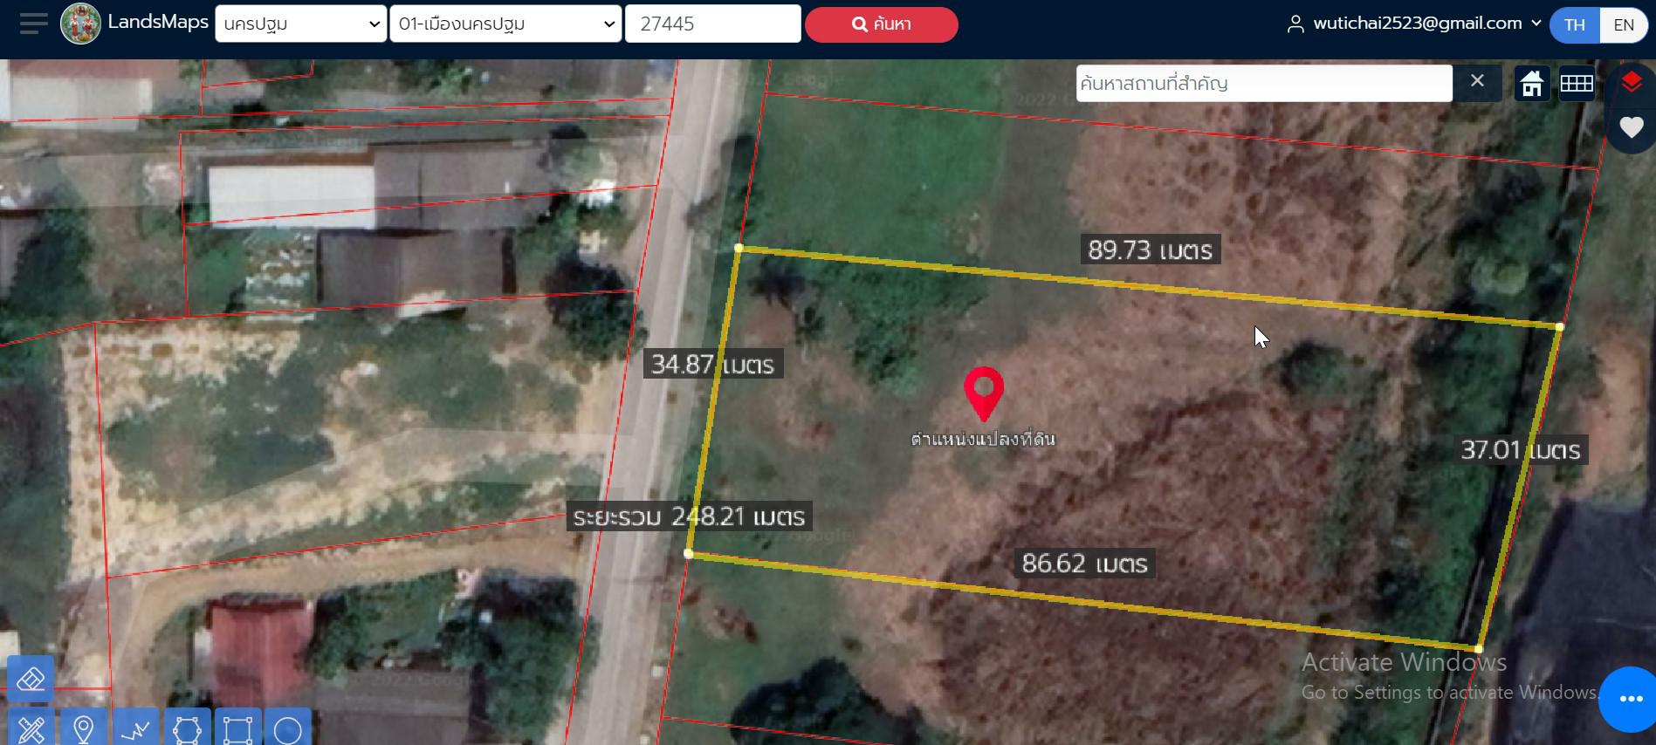This screenshot has height=745, width=1656.
Task: Click the red ค้นหา search button
Action: coord(881,24)
